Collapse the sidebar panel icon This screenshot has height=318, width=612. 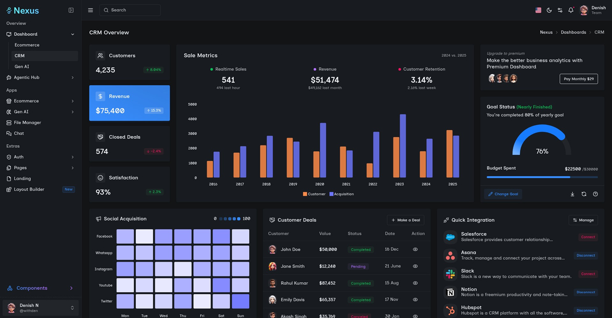pyautogui.click(x=71, y=10)
